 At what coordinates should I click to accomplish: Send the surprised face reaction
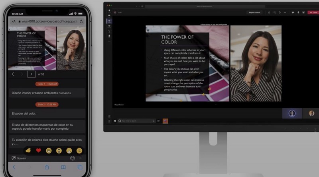59,151
